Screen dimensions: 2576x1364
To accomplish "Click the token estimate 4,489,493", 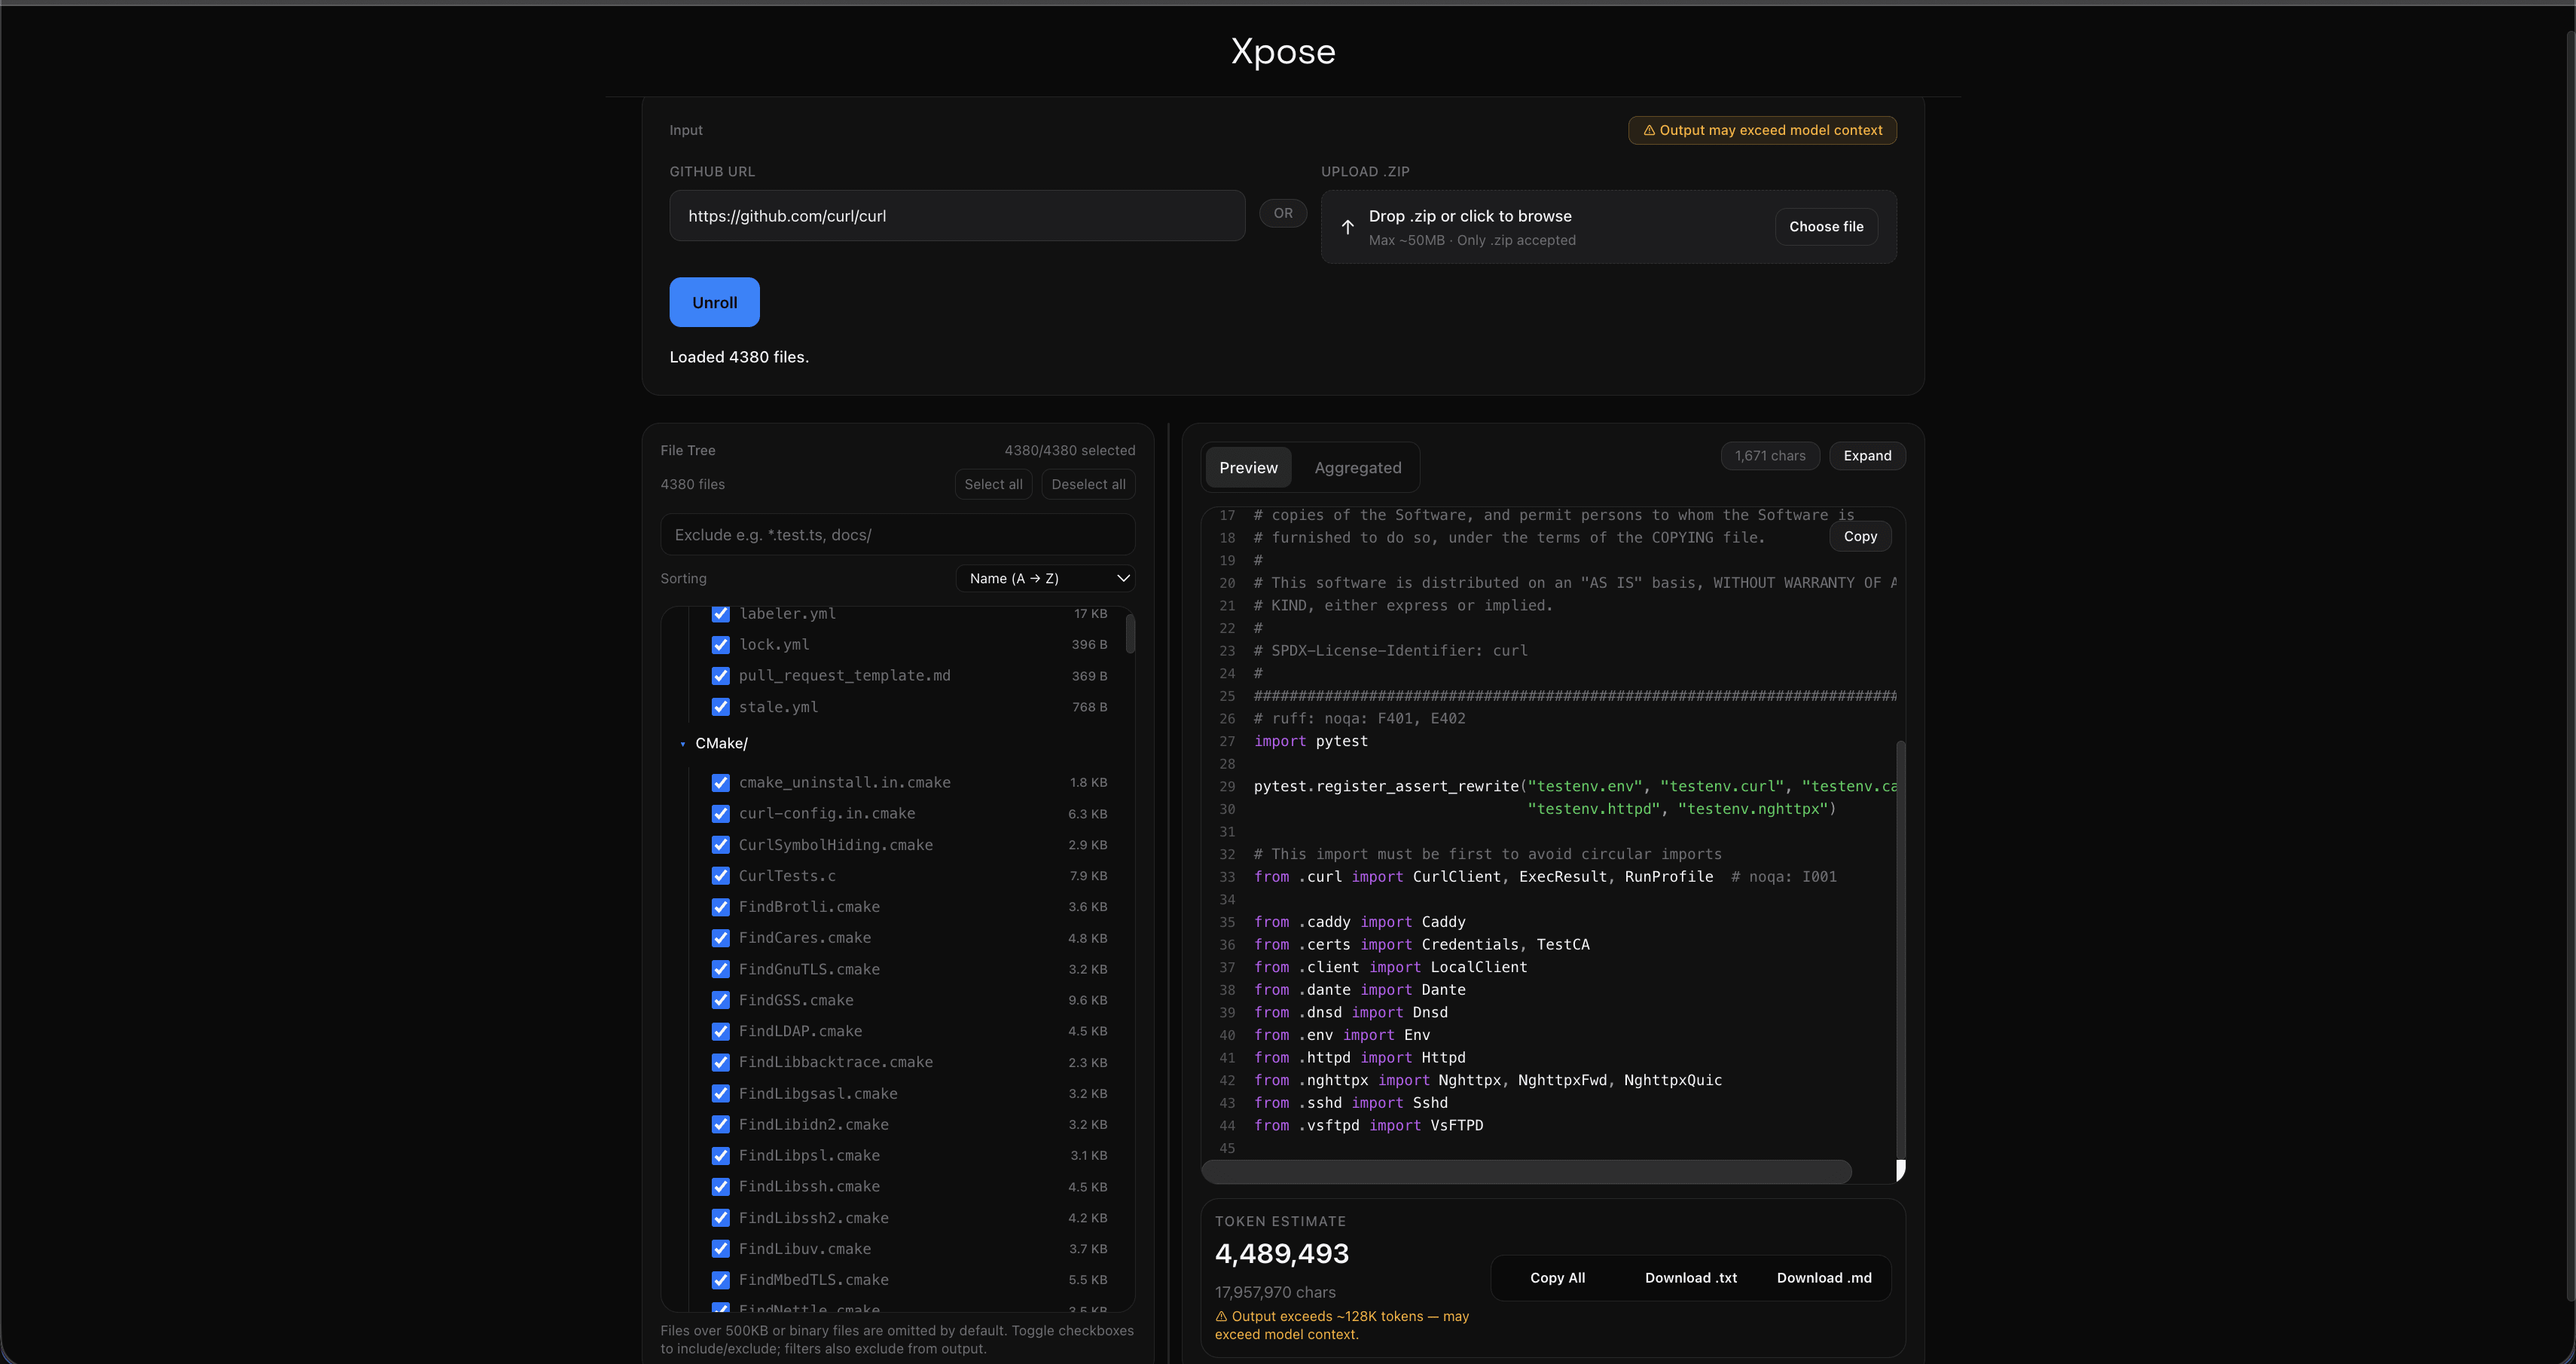I will [x=1281, y=1254].
